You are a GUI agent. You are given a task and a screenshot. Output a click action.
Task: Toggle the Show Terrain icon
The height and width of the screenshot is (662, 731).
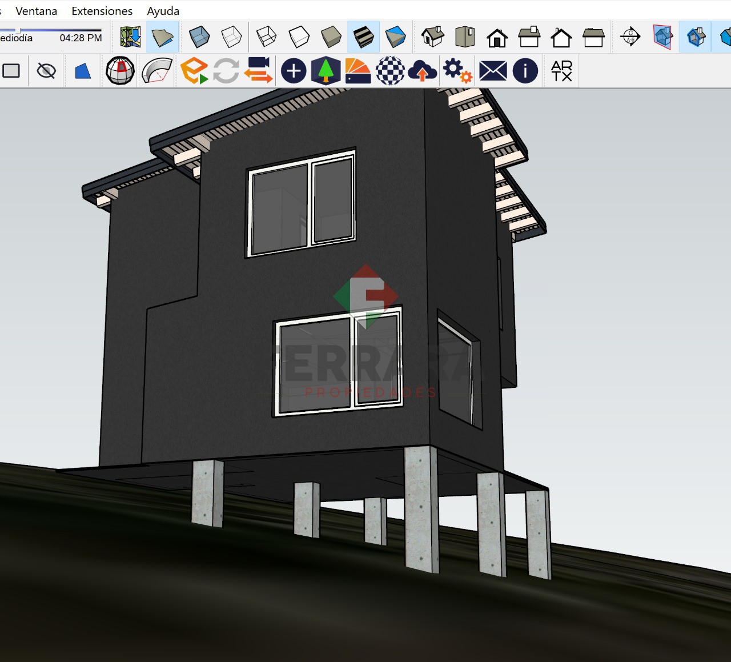coord(162,37)
